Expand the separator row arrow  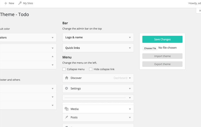130,98
